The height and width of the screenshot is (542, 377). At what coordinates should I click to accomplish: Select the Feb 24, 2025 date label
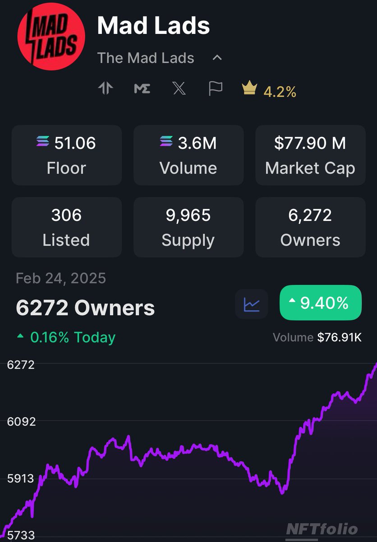pyautogui.click(x=61, y=278)
